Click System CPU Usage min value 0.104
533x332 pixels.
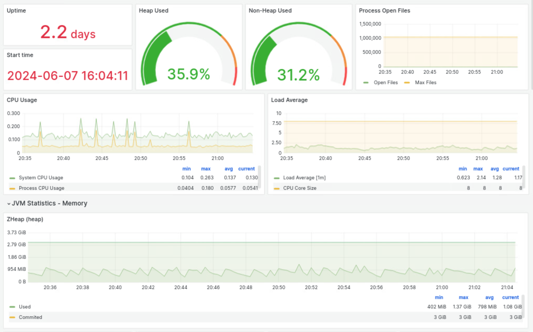click(188, 178)
